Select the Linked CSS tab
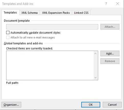This screenshot has height=110, width=124. 81,13
